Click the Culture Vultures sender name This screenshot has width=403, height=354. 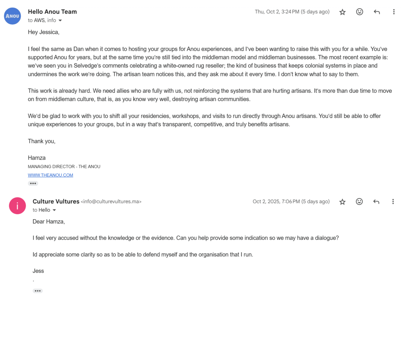pyautogui.click(x=56, y=202)
